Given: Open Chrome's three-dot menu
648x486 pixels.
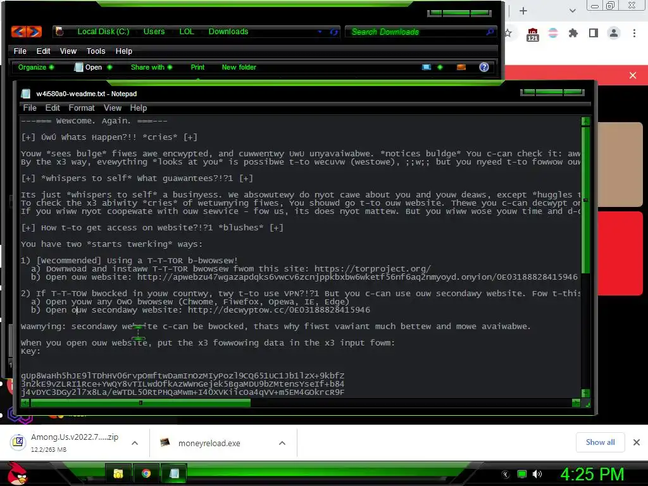Looking at the screenshot, I should [634, 33].
